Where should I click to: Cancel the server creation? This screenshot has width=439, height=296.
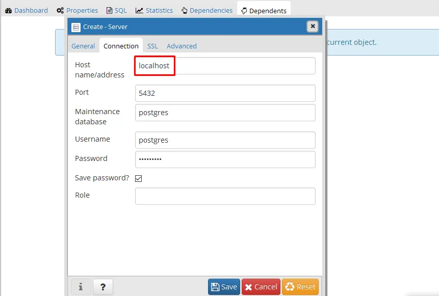(x=261, y=287)
